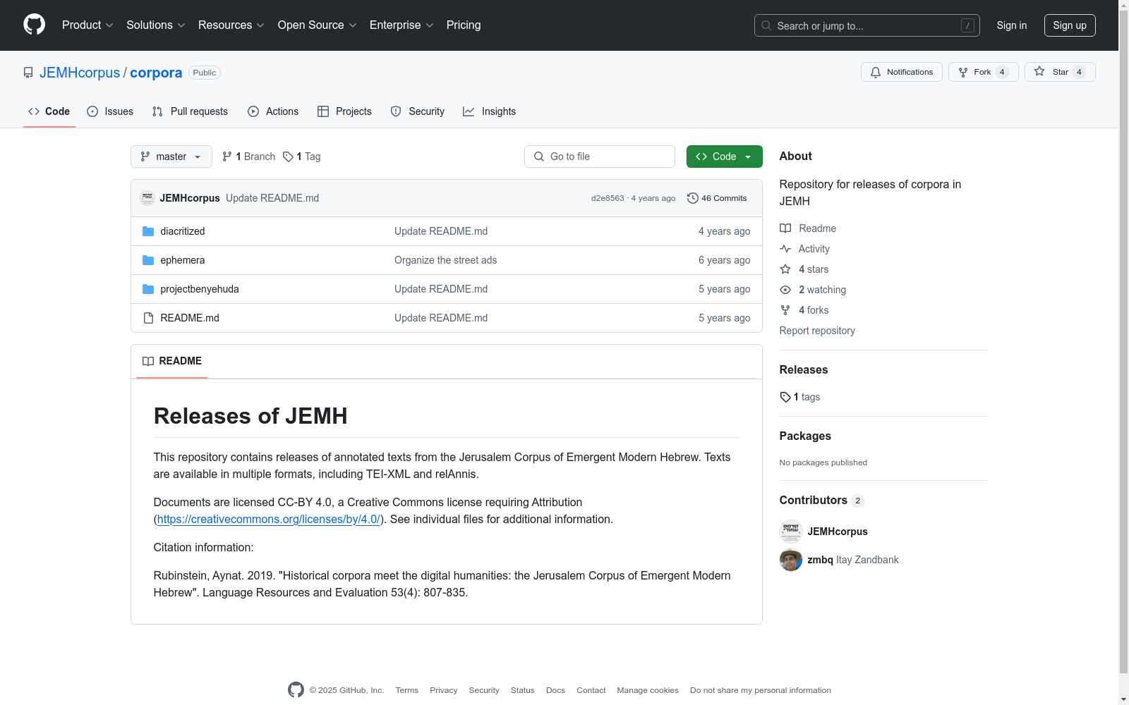Open the Enterprise dropdown
Viewport: 1129px width, 705px height.
coord(401,25)
